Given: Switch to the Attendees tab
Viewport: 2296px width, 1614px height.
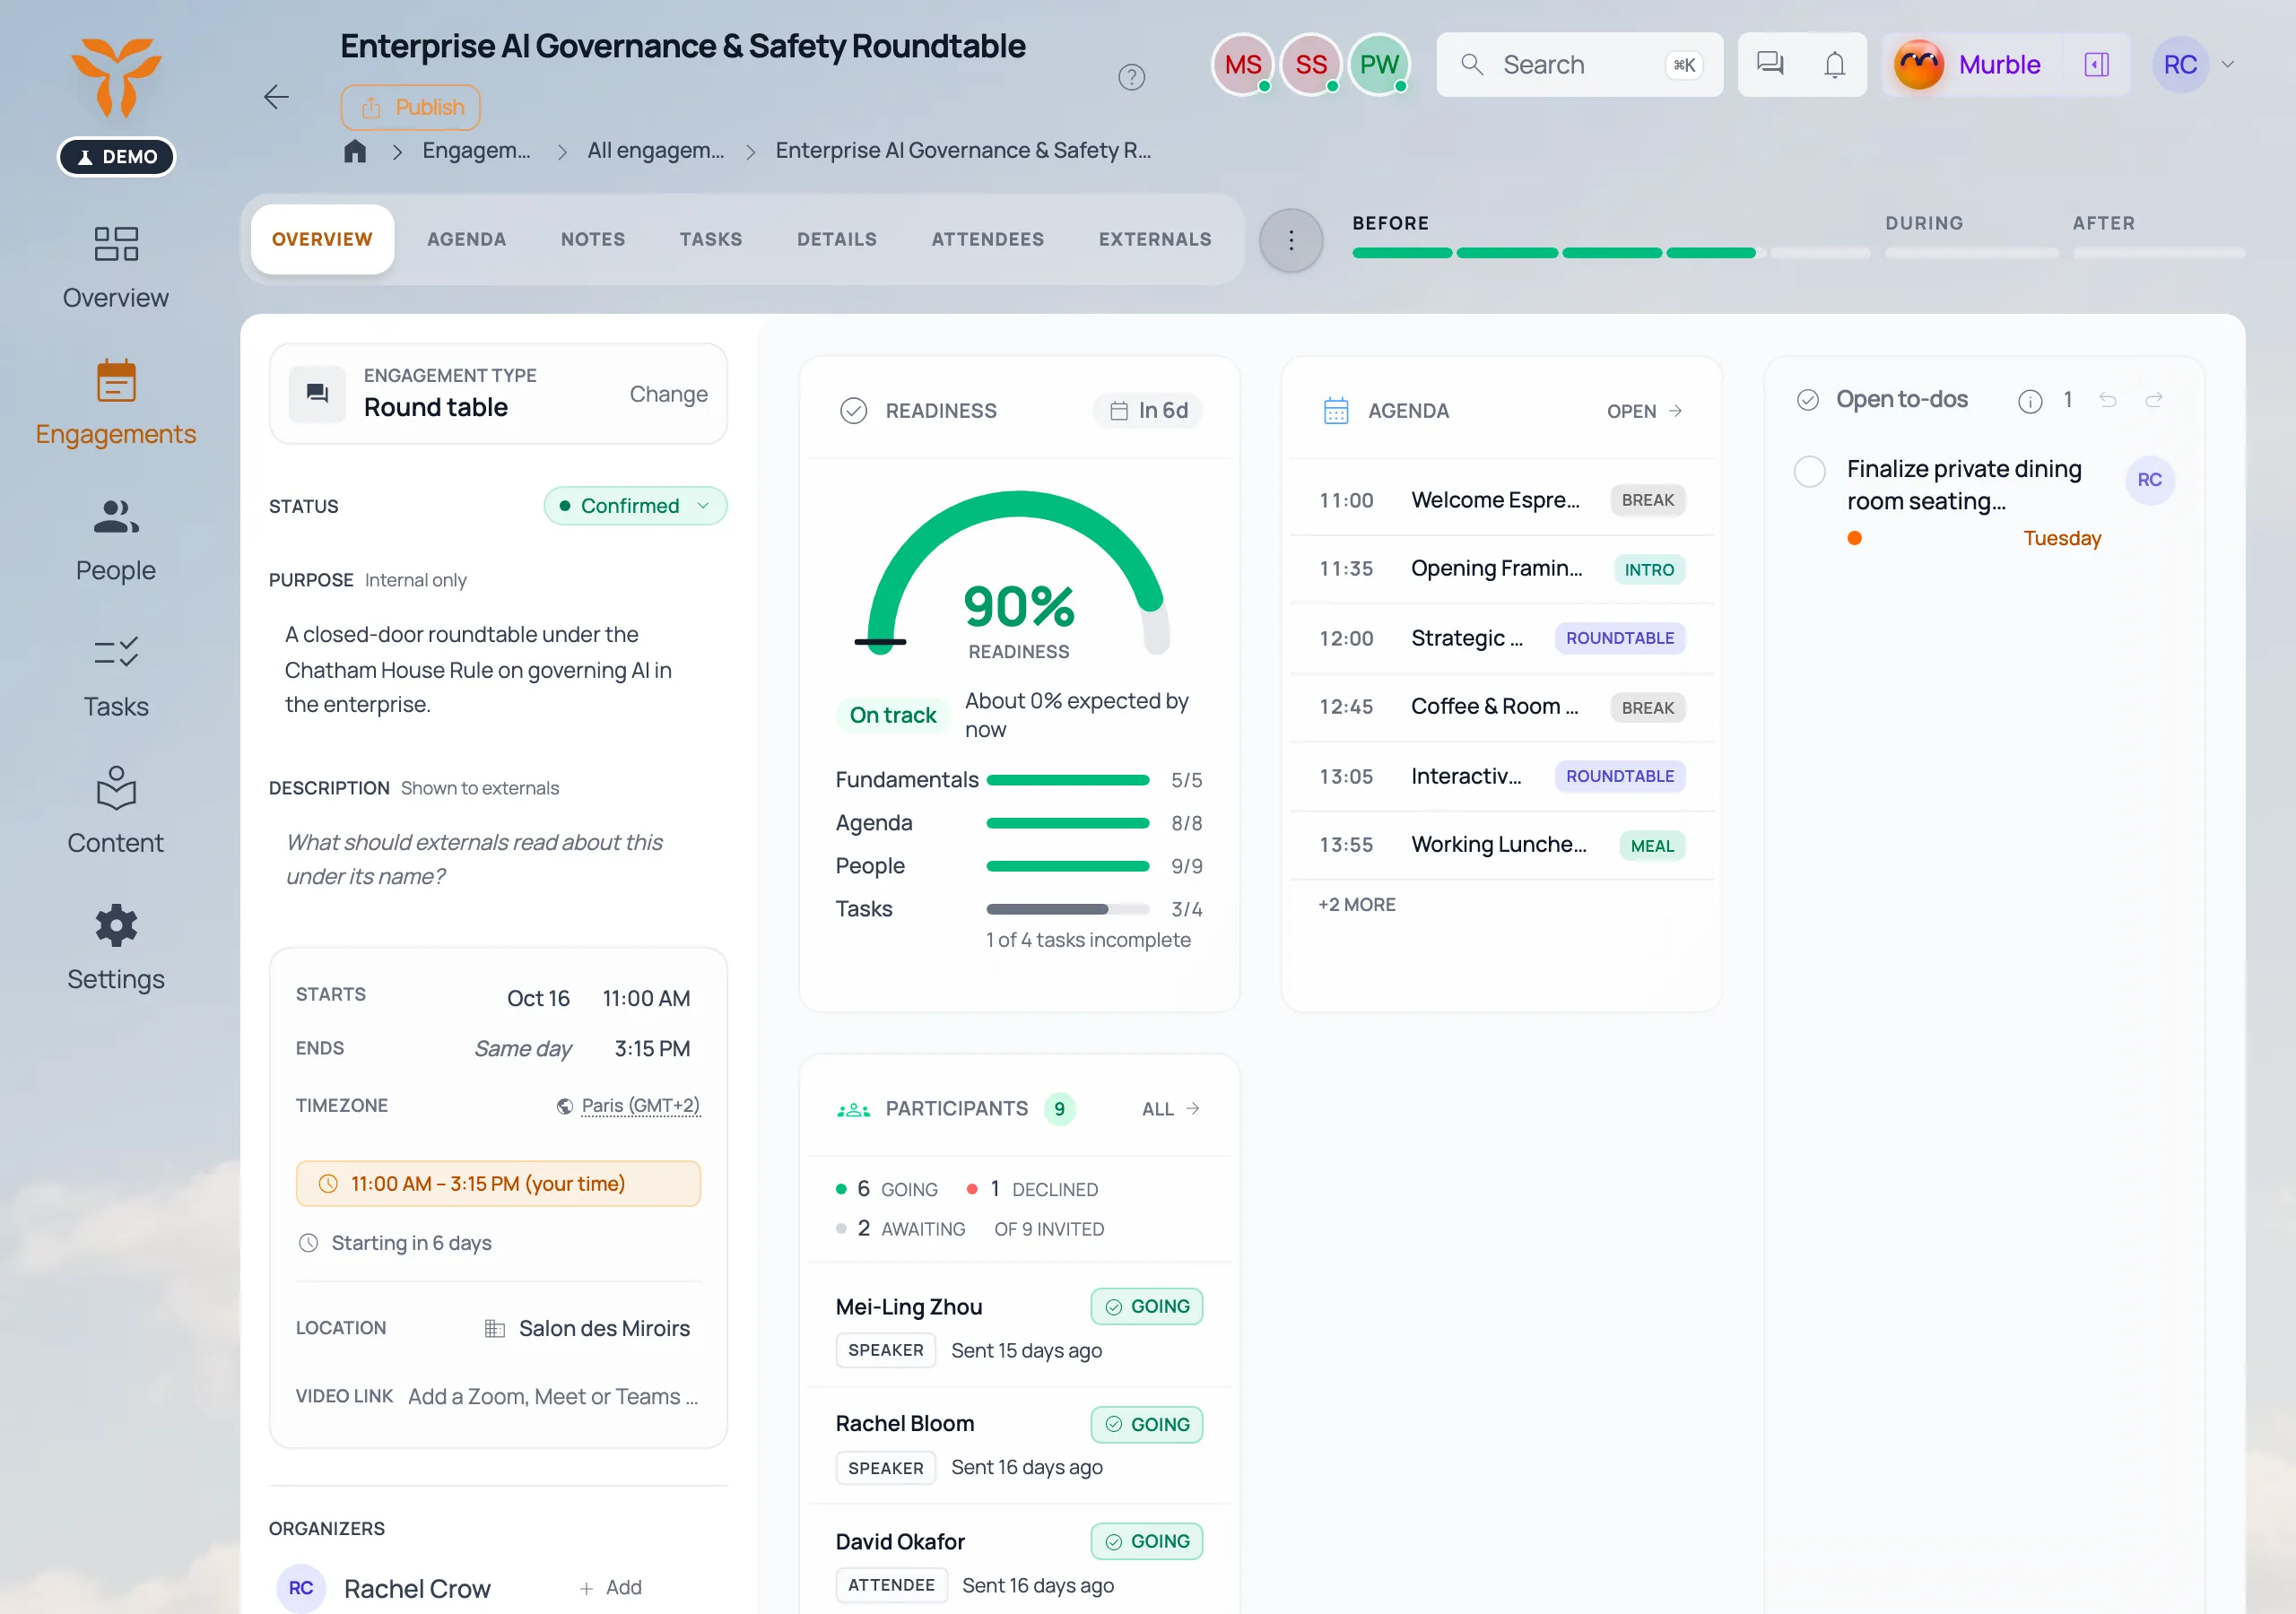Looking at the screenshot, I should [x=987, y=240].
